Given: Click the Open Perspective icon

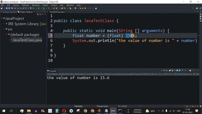Looking at the screenshot, I should (197, 8).
